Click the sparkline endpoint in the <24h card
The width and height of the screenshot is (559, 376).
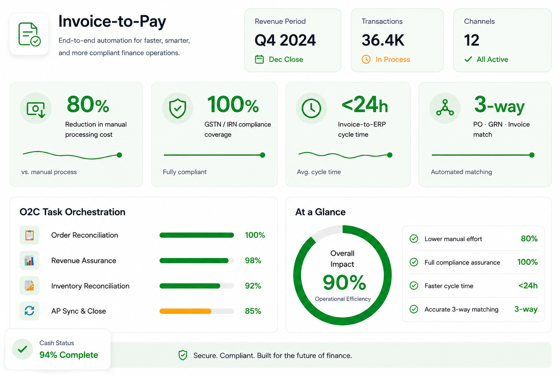click(390, 155)
